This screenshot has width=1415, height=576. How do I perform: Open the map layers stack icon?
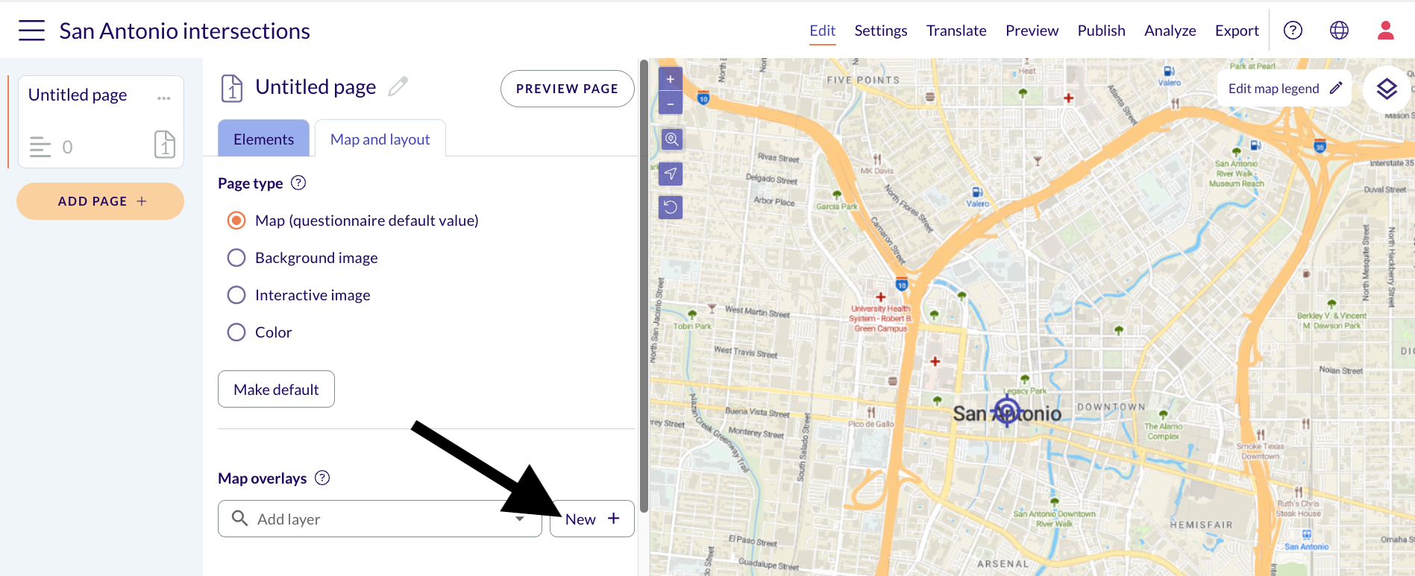coord(1387,89)
